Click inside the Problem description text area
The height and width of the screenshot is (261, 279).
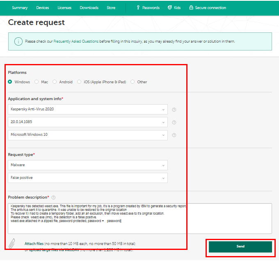click(140, 218)
